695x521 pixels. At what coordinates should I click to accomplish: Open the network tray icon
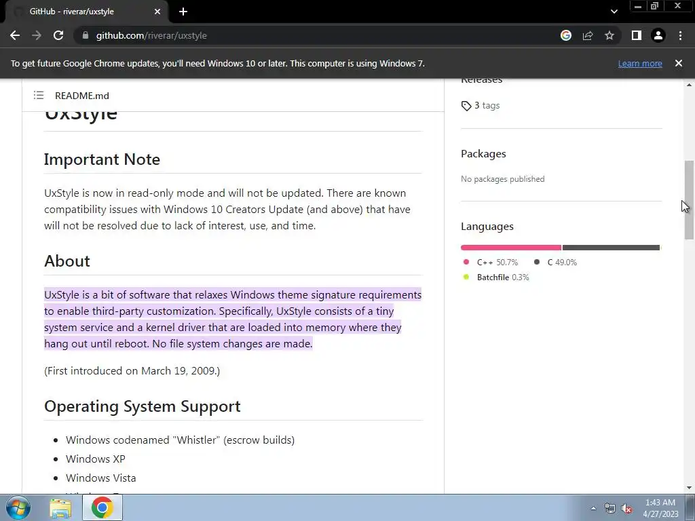pos(610,508)
